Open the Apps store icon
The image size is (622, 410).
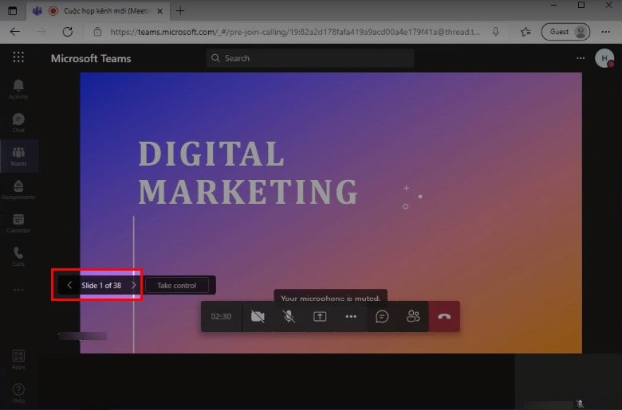(x=18, y=360)
